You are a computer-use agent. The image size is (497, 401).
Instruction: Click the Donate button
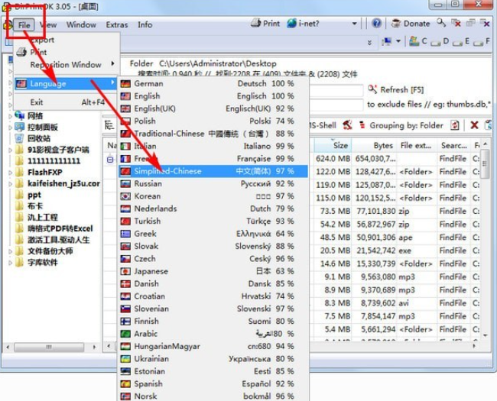tap(410, 24)
